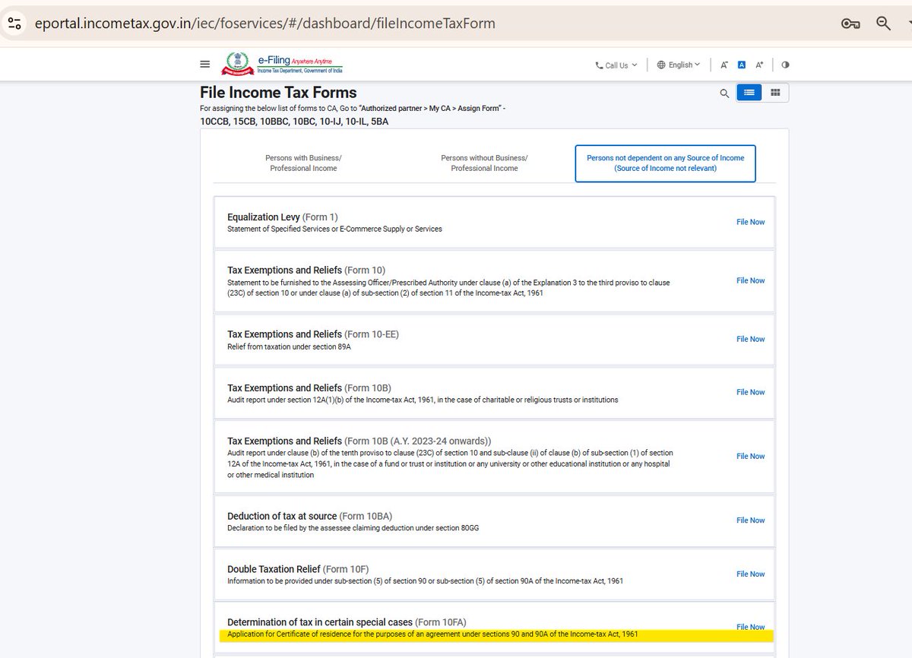This screenshot has width=912, height=658.
Task: Click 'Relief from taxation under section 89A' description
Action: pos(289,346)
